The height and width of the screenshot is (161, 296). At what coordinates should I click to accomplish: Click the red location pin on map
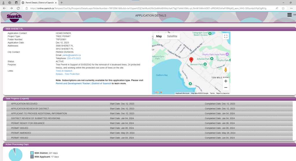tap(191, 60)
